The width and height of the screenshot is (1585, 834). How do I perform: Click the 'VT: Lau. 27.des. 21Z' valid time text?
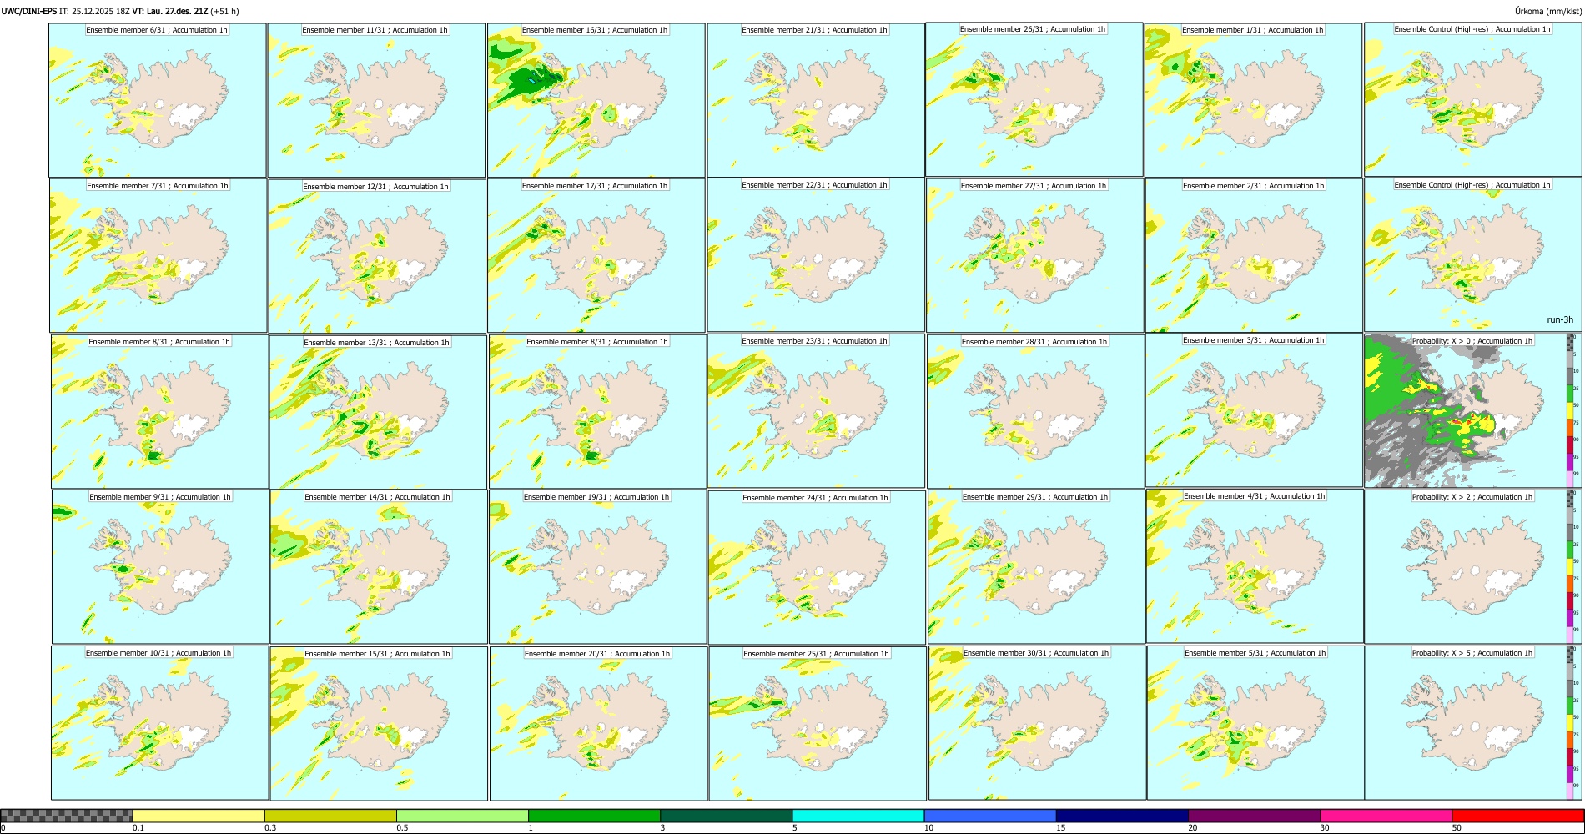pos(170,11)
